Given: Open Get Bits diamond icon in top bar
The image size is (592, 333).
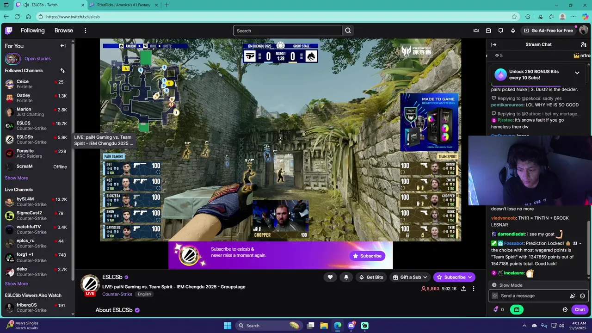Looking at the screenshot, I should [x=513, y=31].
